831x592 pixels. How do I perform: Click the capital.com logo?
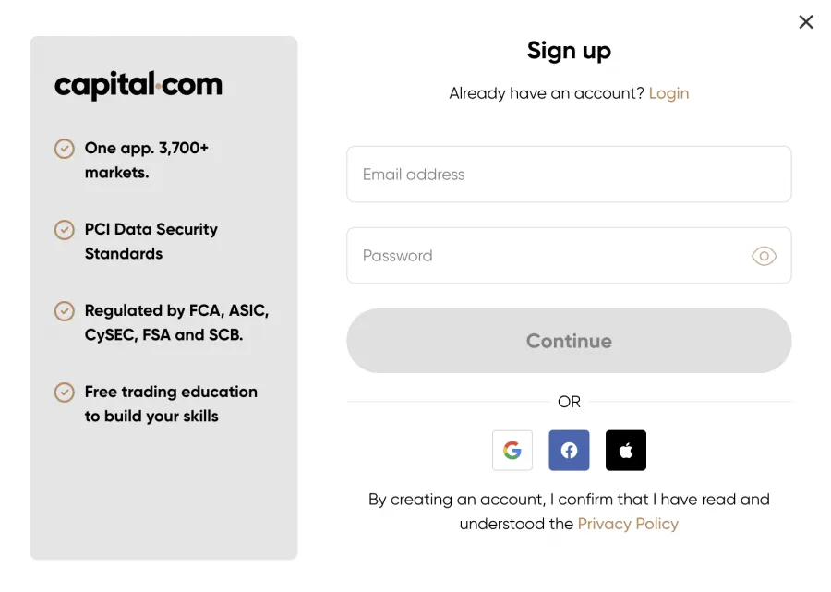[138, 86]
